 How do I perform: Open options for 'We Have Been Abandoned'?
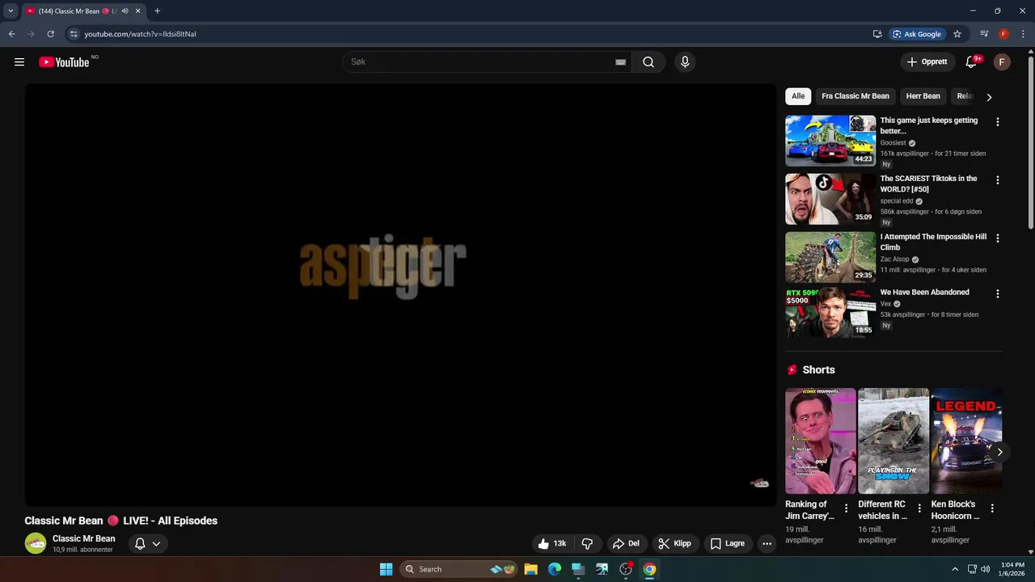(997, 294)
